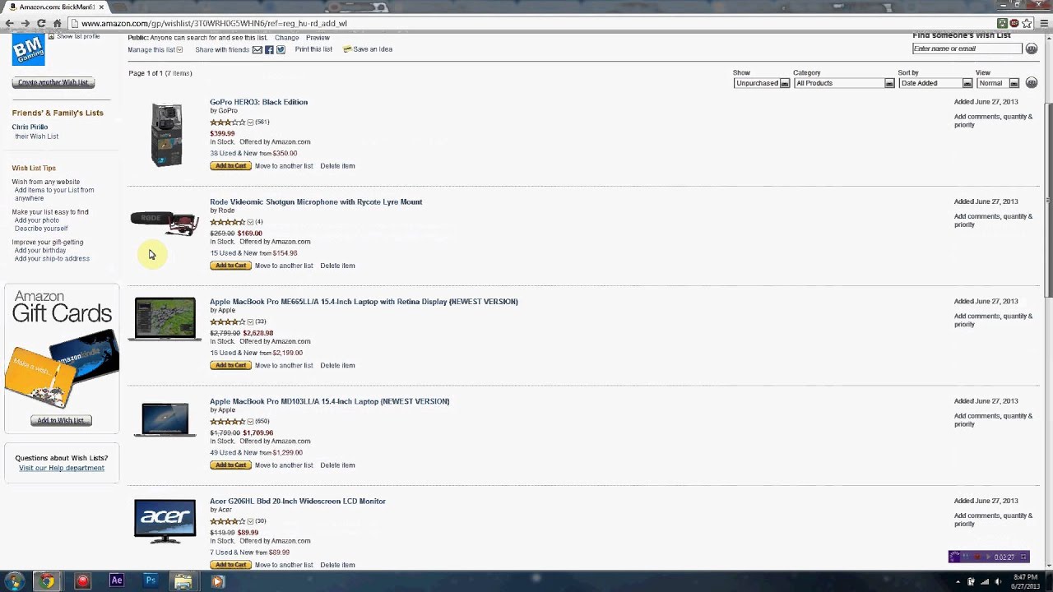1053x592 pixels.
Task: Open Print this list link
Action: pyautogui.click(x=313, y=49)
